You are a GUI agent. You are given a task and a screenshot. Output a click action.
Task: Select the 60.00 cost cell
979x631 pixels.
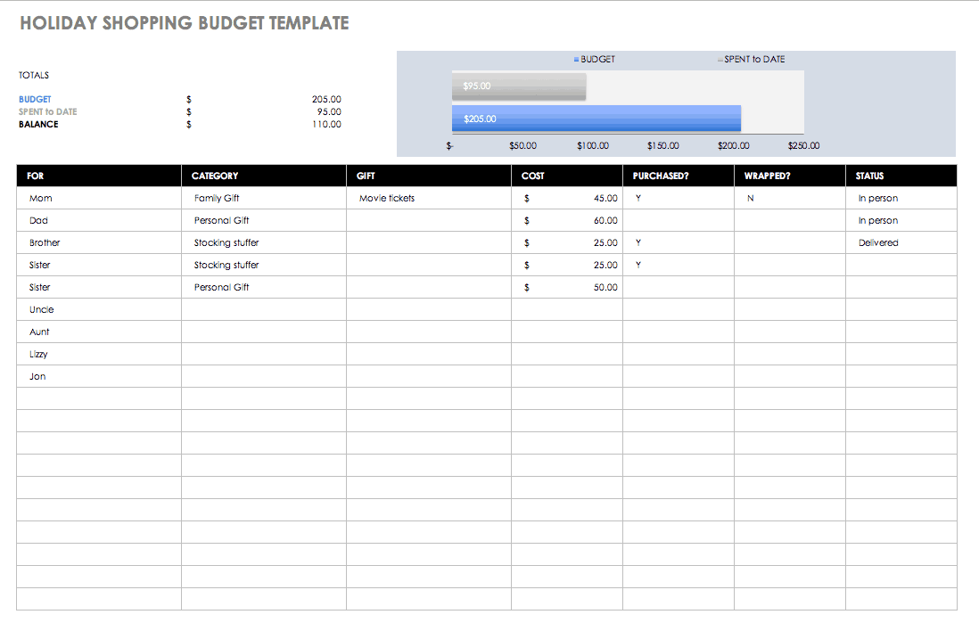[x=567, y=220]
